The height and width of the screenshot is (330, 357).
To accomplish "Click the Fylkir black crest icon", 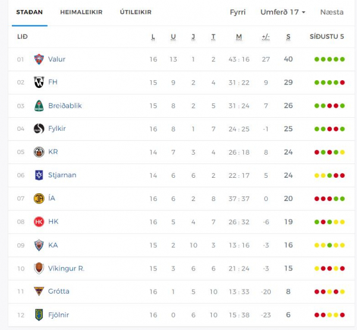I will (x=39, y=128).
